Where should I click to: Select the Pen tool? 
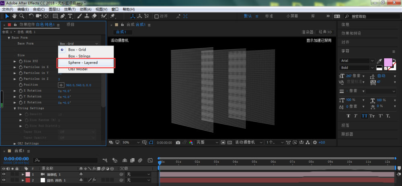point(63,16)
